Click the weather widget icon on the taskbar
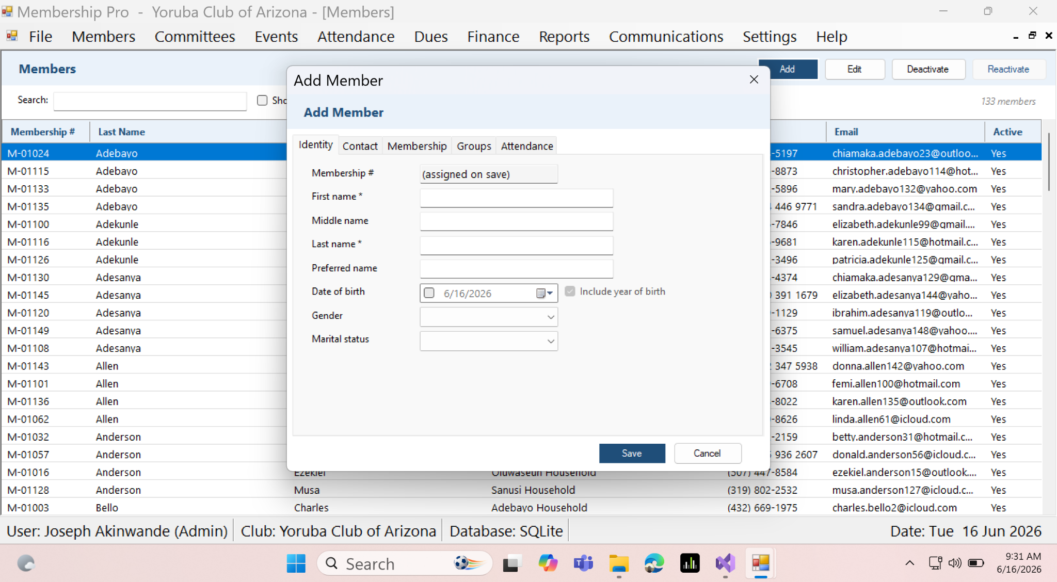The image size is (1057, 582). 26,563
